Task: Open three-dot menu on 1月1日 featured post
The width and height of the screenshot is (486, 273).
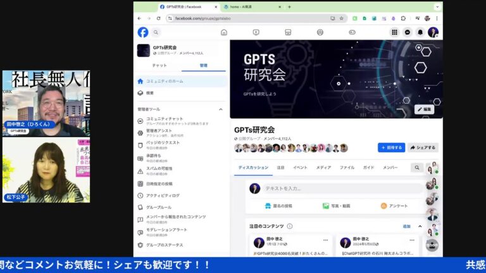Action: pos(325,240)
